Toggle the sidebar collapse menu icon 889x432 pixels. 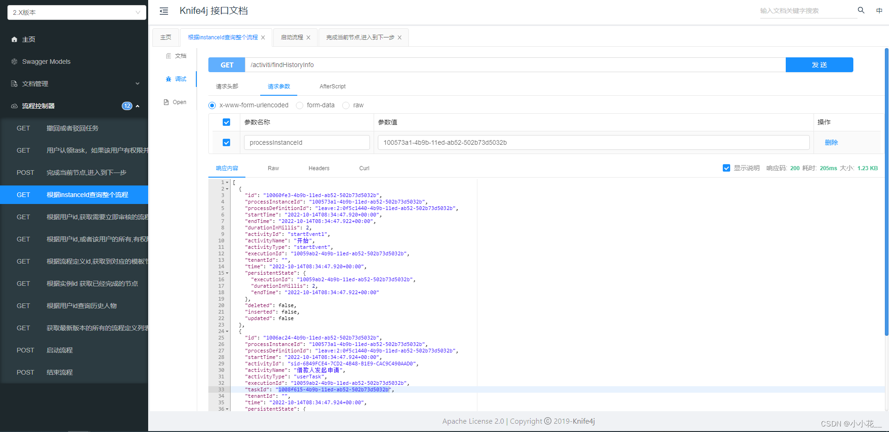(x=164, y=11)
